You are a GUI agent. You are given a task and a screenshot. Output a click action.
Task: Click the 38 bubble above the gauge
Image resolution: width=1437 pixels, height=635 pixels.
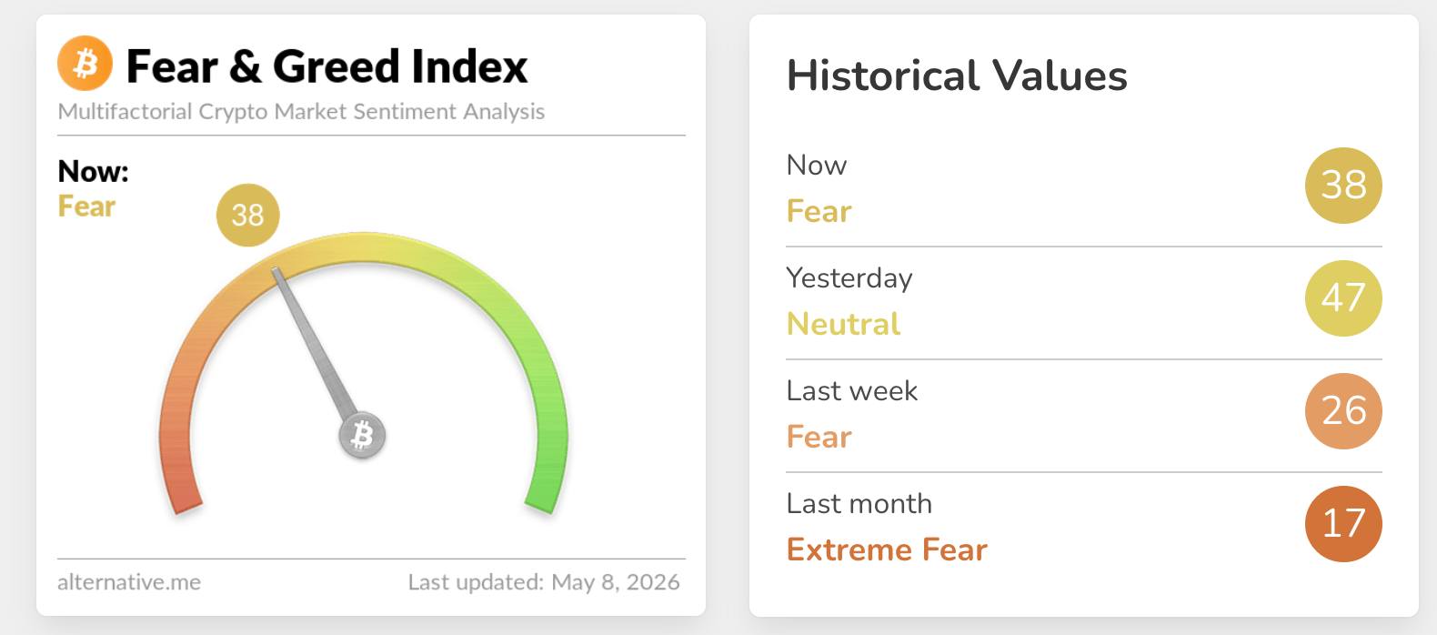[247, 215]
